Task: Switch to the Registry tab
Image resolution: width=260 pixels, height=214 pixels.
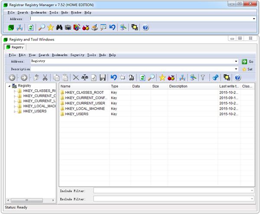Action: 15,47
